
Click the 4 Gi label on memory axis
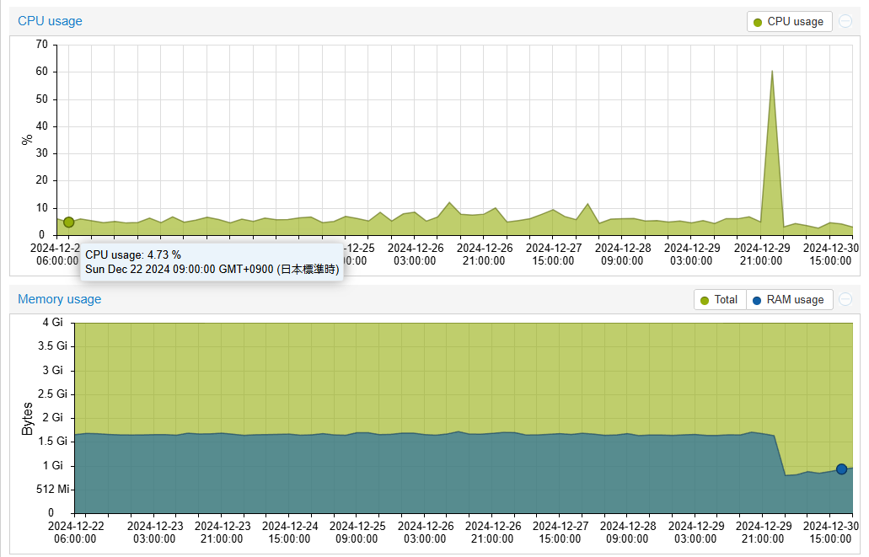pyautogui.click(x=51, y=323)
